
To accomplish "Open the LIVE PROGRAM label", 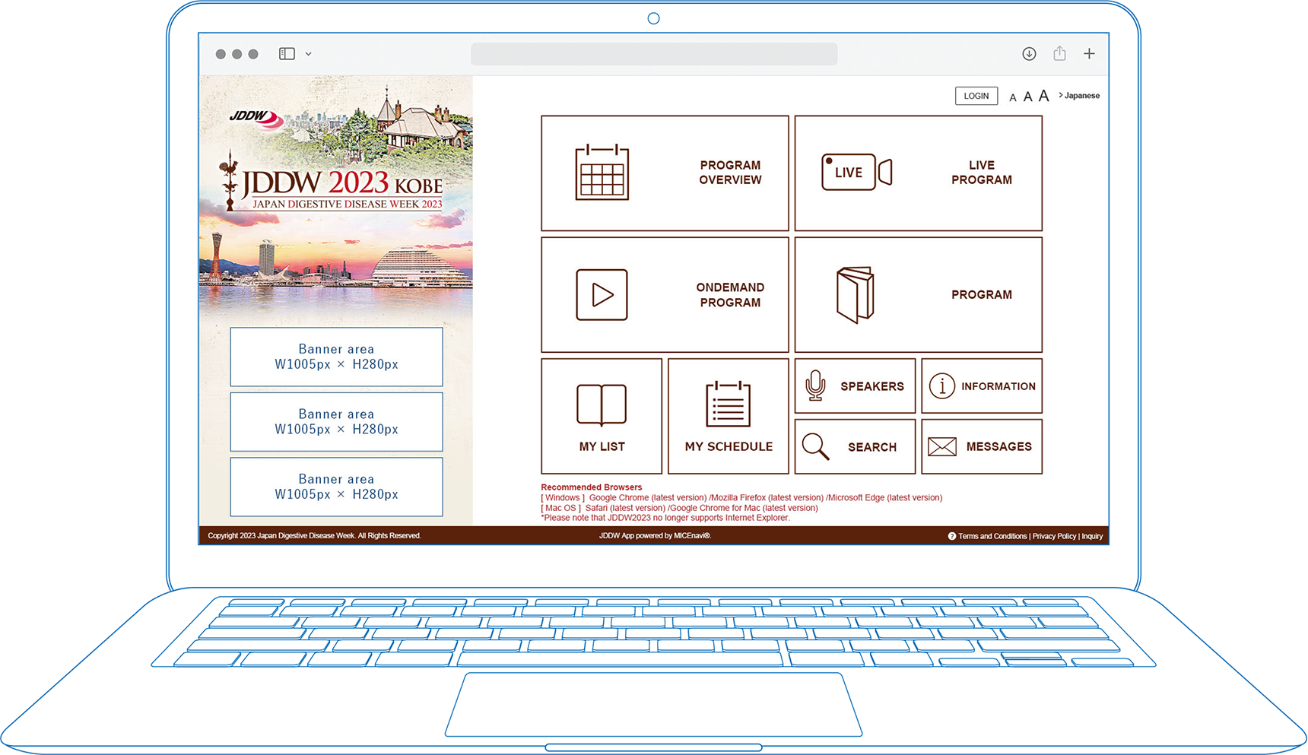I will pos(981,173).
